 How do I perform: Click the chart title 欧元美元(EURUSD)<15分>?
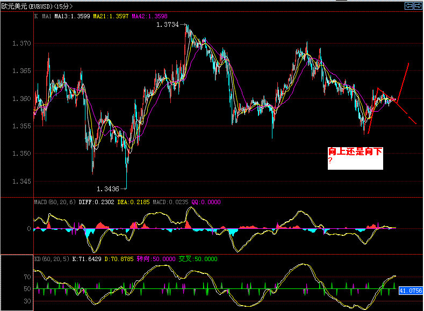[x=37, y=6]
